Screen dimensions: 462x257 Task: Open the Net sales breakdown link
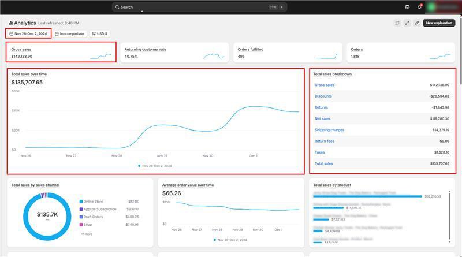click(322, 118)
